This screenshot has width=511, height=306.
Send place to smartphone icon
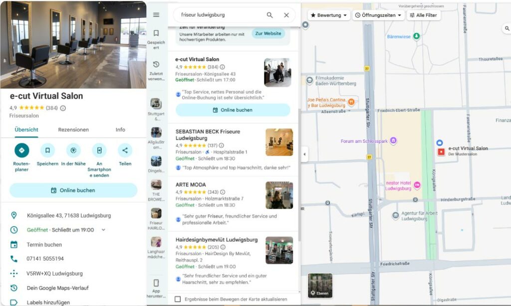[99, 150]
